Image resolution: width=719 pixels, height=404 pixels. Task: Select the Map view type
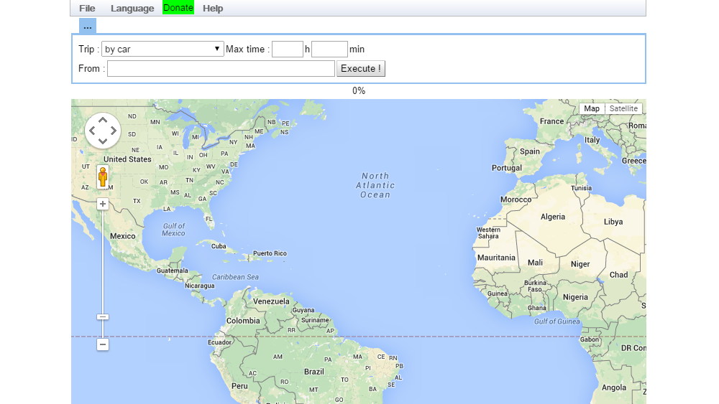592,109
